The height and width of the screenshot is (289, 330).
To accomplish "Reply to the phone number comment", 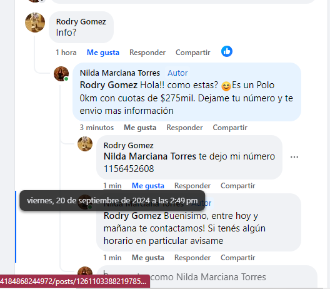I will coord(192,186).
